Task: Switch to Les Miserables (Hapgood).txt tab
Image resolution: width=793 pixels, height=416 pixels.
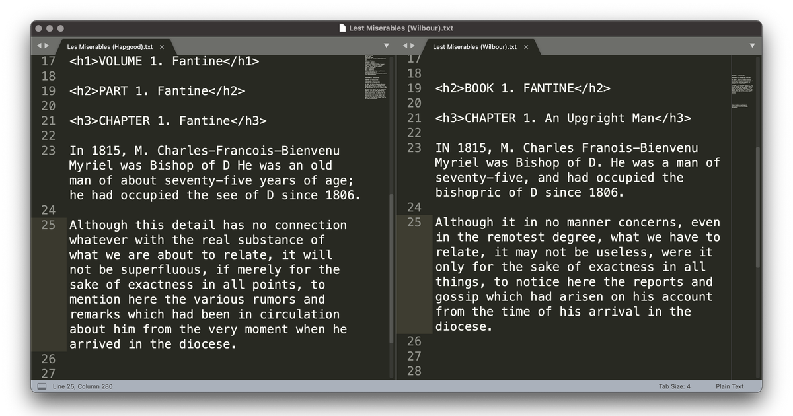Action: 110,47
